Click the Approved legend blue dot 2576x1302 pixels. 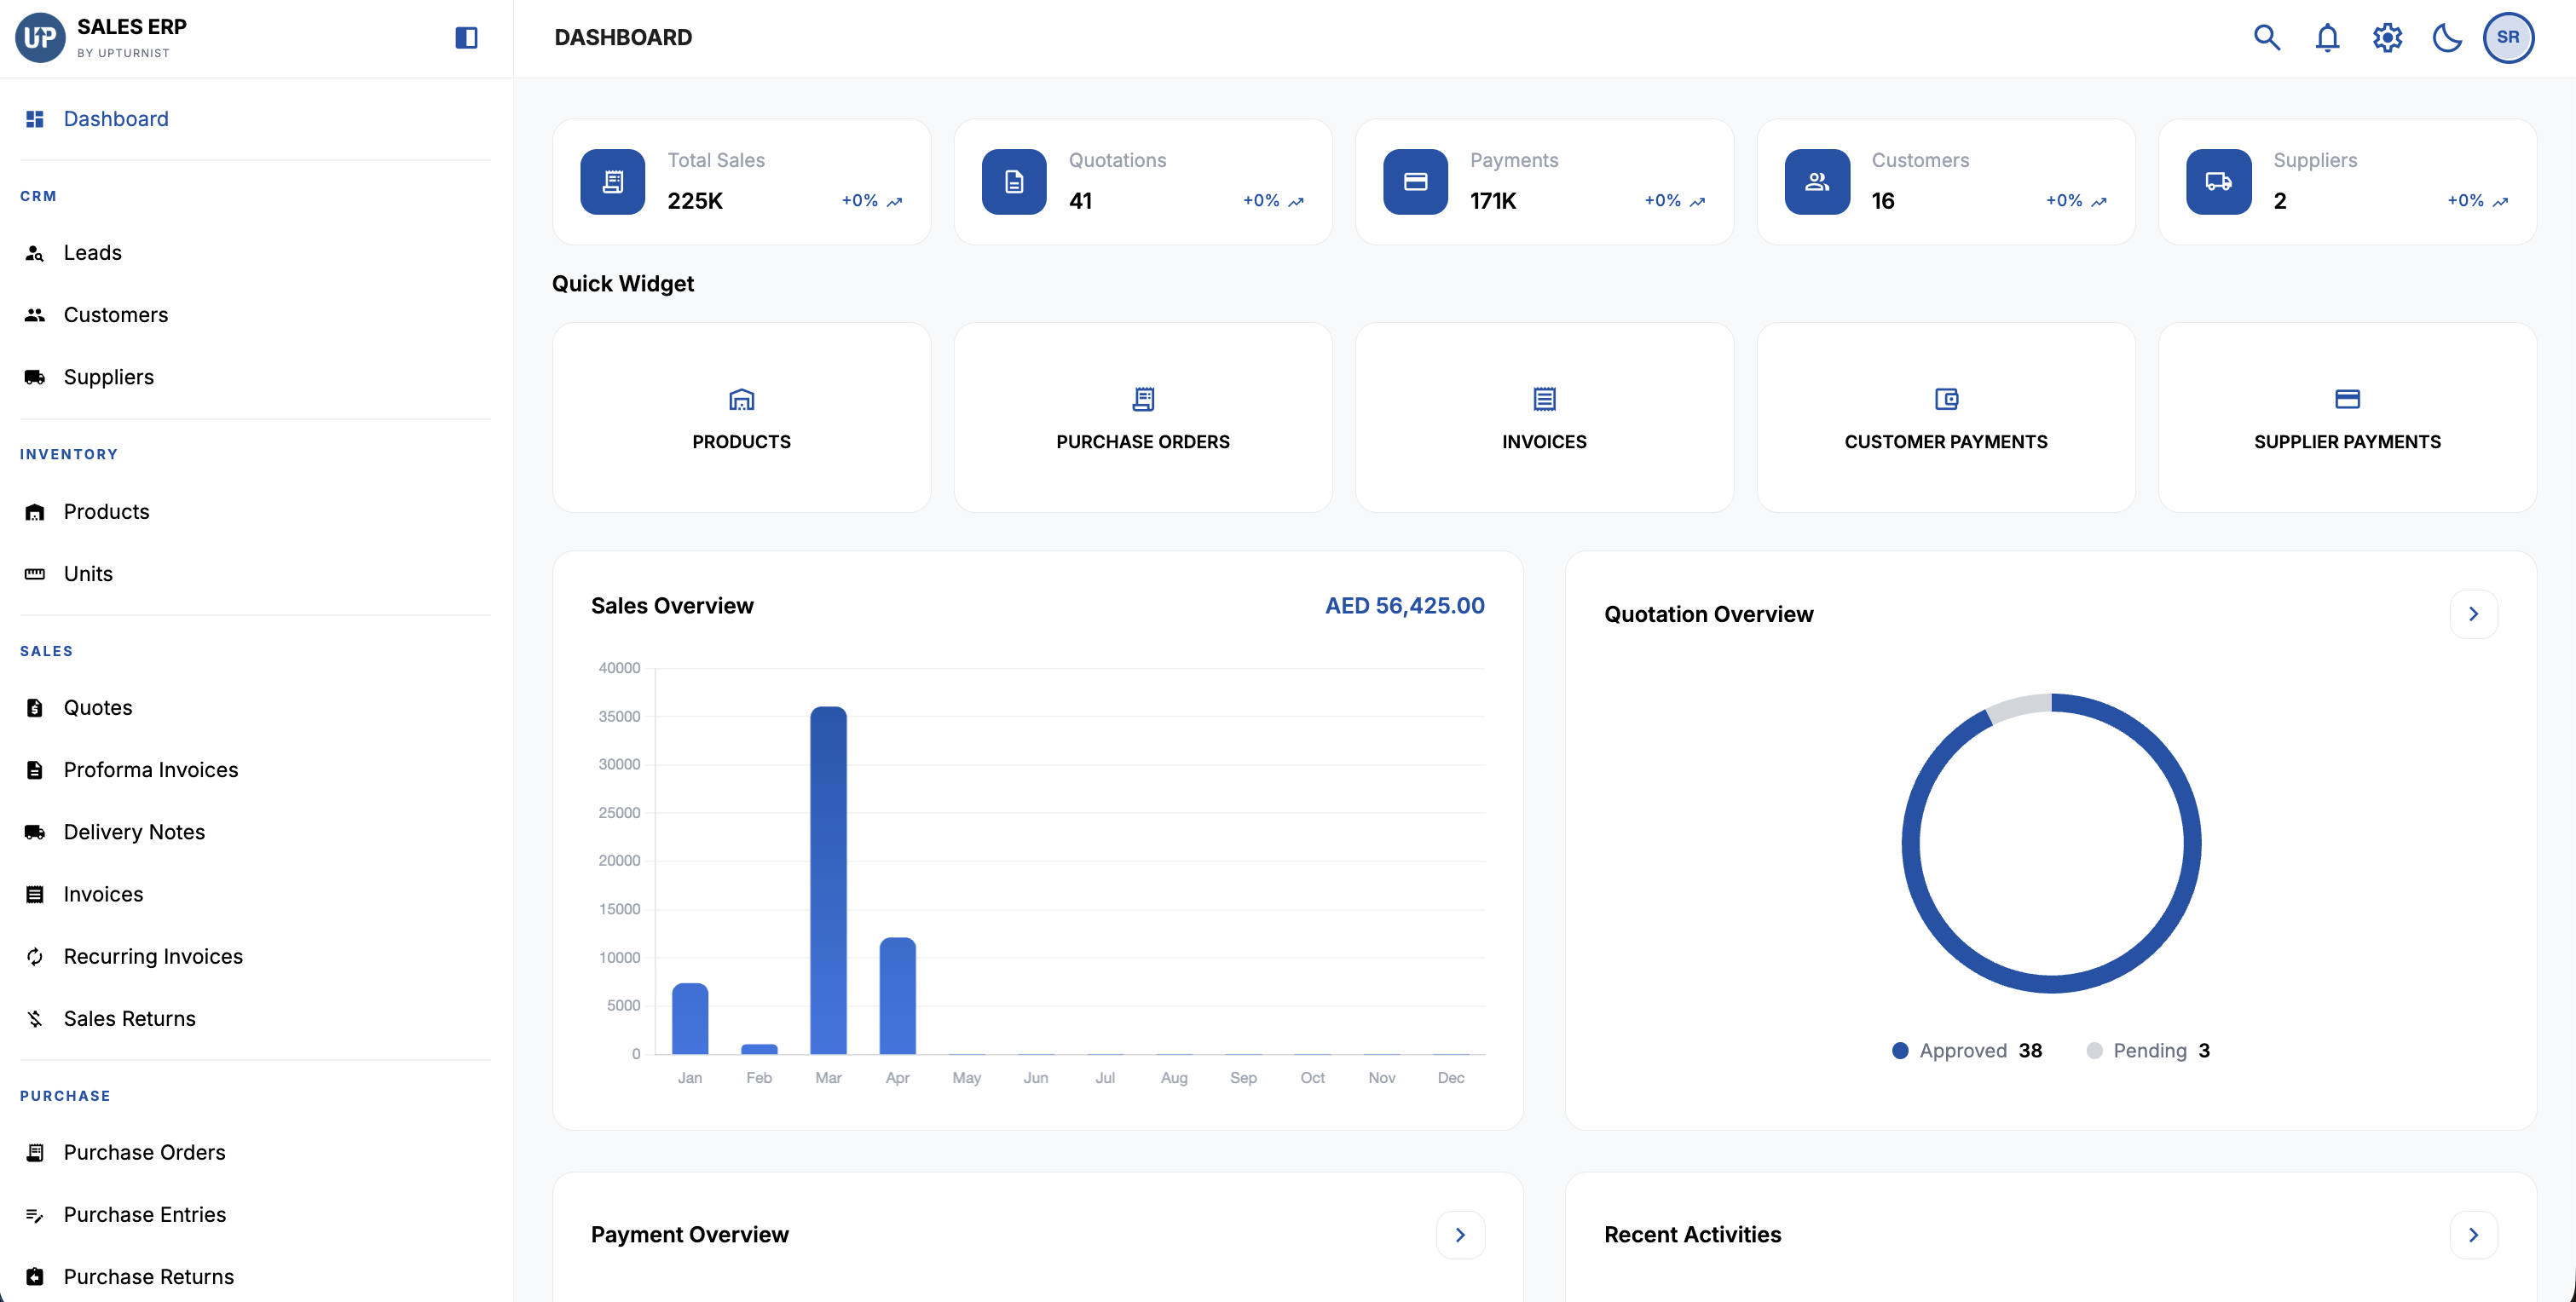[1900, 1051]
